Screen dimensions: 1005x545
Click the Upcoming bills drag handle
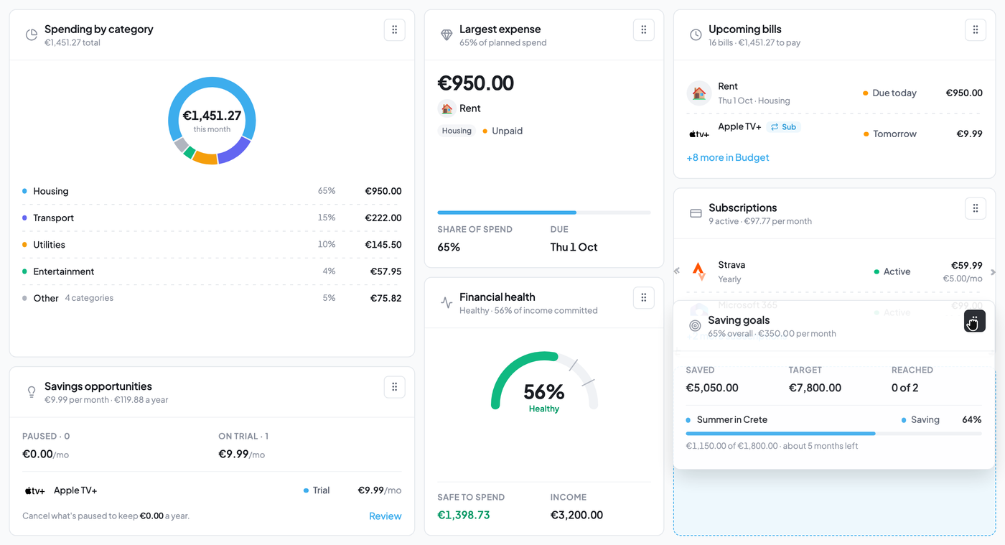tap(975, 30)
